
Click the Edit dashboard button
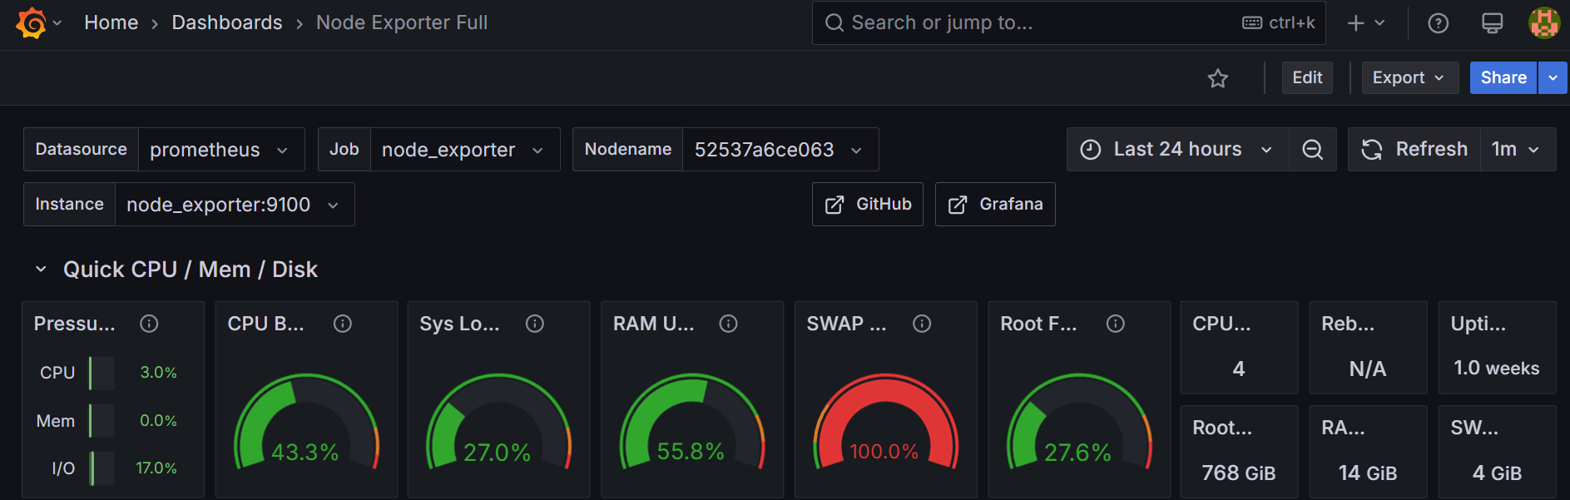click(1307, 77)
